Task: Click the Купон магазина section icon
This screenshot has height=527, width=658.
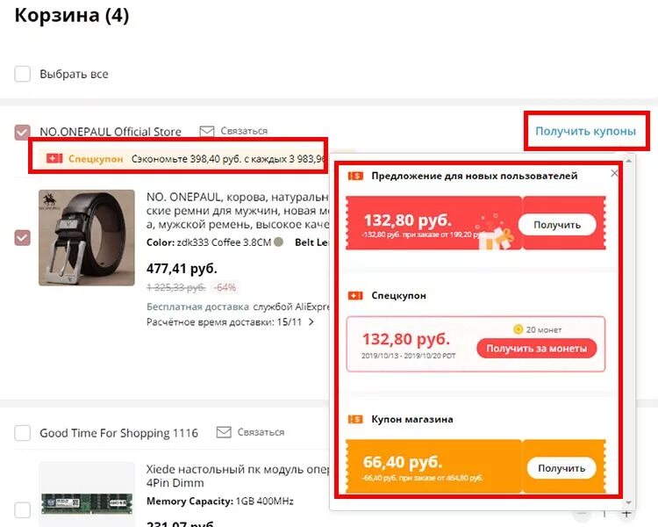Action: click(x=355, y=419)
